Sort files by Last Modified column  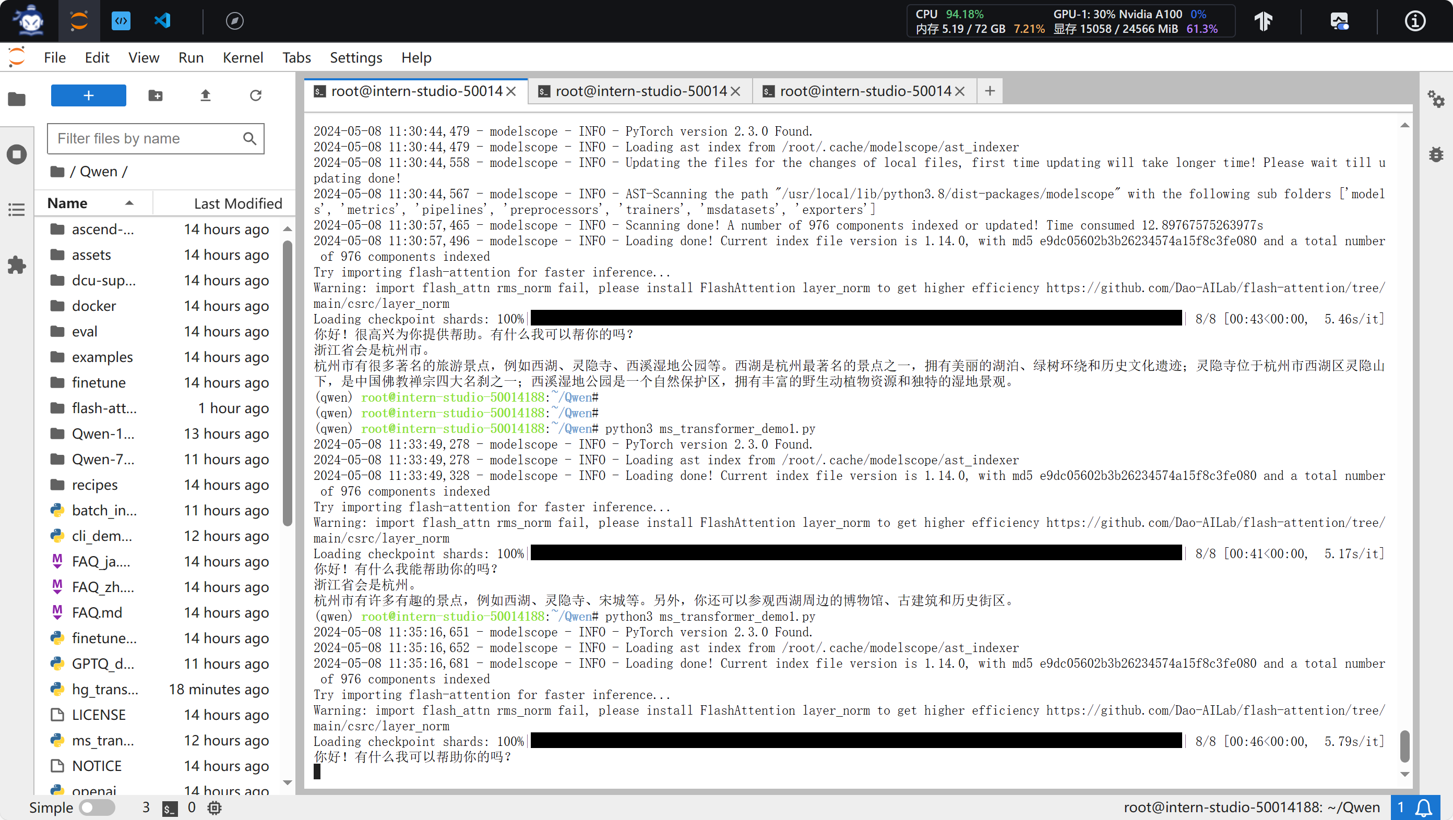(224, 203)
